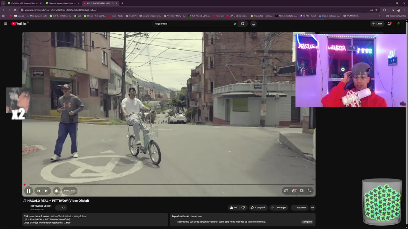Viewport: 408px width, 229px height.
Task: Open the Crear button
Action: click(377, 24)
